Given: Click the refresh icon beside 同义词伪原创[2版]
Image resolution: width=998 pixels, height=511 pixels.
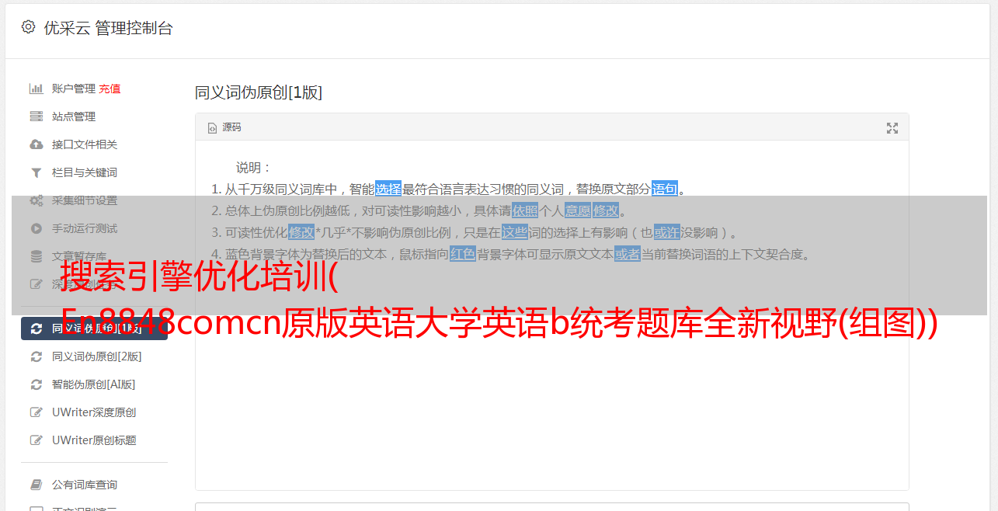Looking at the screenshot, I should [36, 356].
